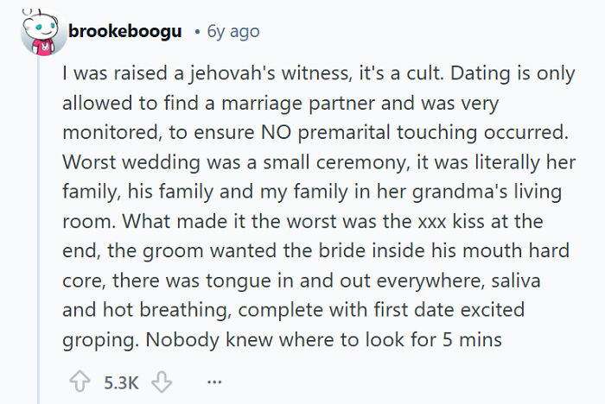The height and width of the screenshot is (404, 605).
Task: Click the phrase "jehovah's witness" in the comment
Action: click(x=232, y=75)
